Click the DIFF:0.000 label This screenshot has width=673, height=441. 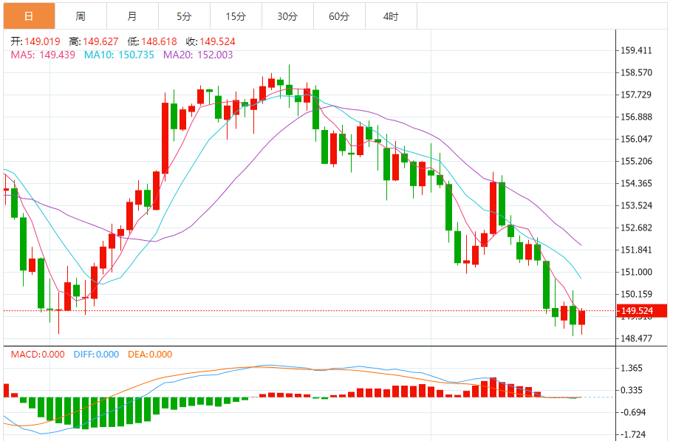(x=96, y=355)
